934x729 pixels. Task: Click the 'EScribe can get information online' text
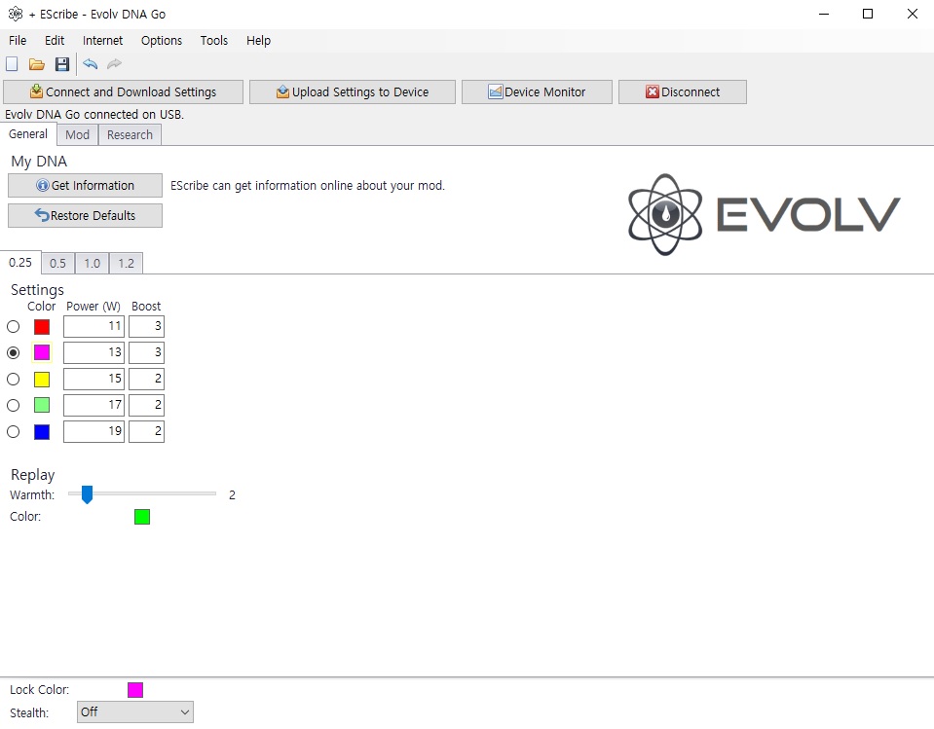click(308, 186)
